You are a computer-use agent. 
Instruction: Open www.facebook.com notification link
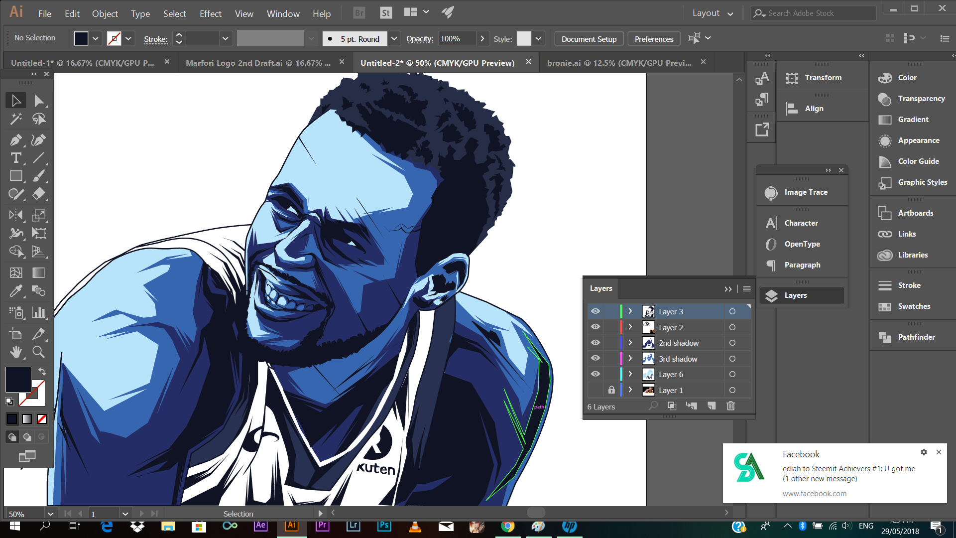point(815,493)
